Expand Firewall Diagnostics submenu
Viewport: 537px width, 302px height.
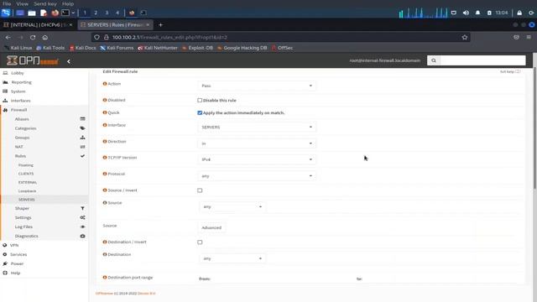(26, 236)
